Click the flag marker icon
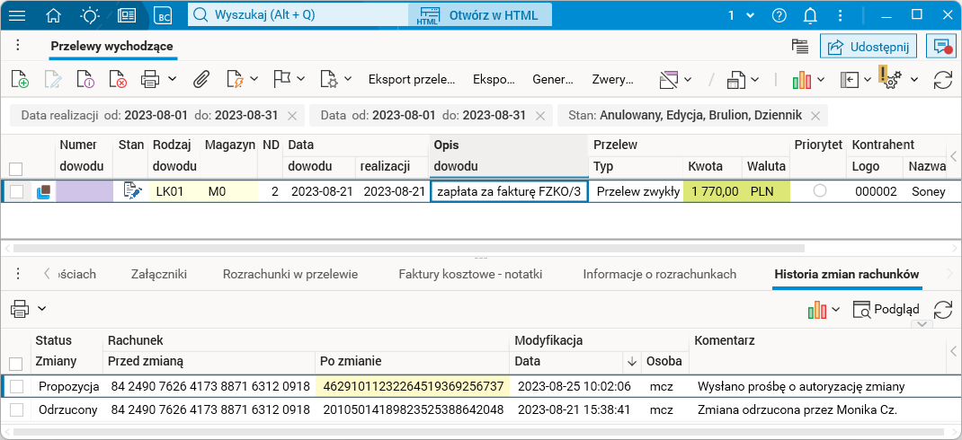The height and width of the screenshot is (440, 962). tap(281, 78)
